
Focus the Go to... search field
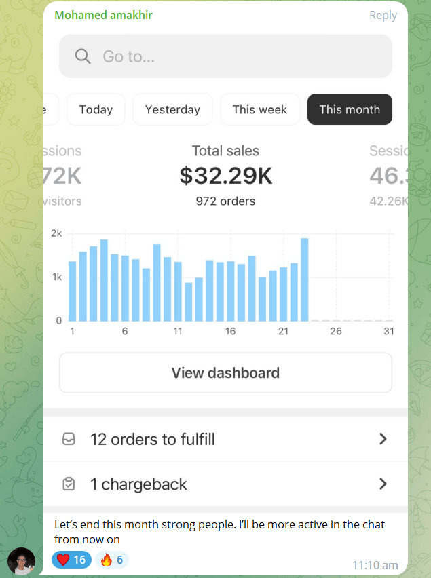point(225,56)
